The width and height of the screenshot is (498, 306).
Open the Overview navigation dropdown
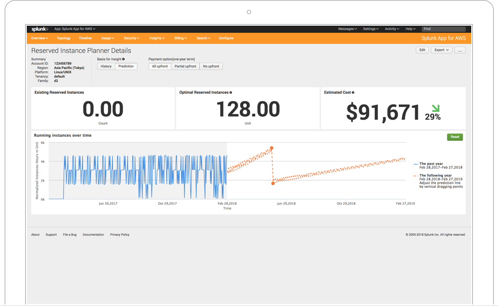point(40,38)
